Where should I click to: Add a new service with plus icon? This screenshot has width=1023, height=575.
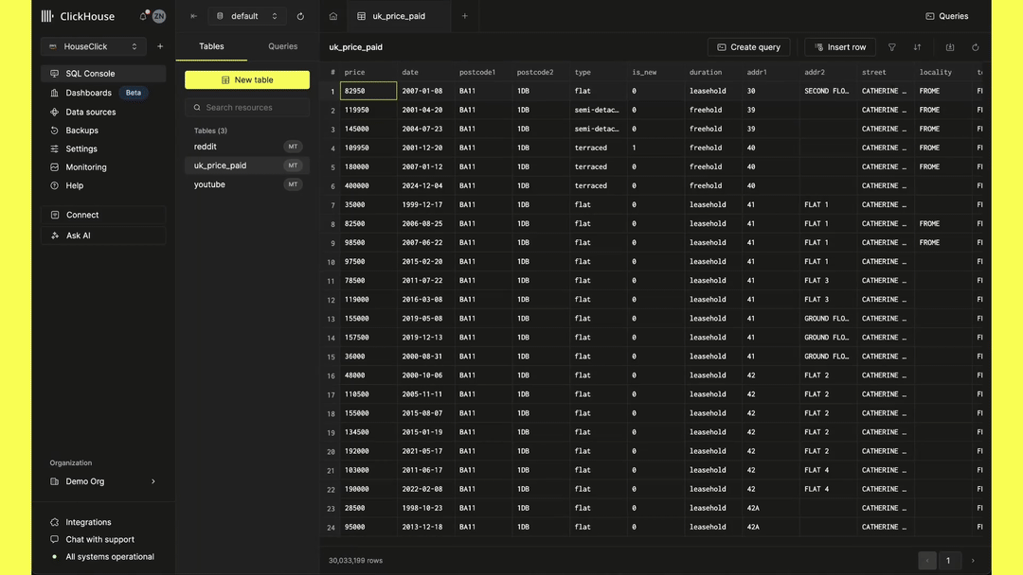tap(160, 46)
